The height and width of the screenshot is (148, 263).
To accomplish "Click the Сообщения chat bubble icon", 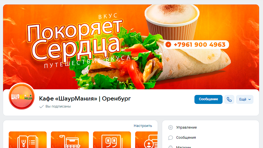I will (171, 138).
